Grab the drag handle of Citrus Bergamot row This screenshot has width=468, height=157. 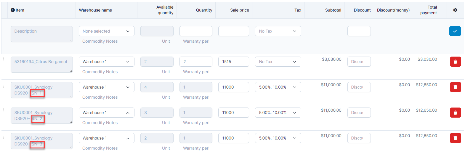click(x=3, y=60)
